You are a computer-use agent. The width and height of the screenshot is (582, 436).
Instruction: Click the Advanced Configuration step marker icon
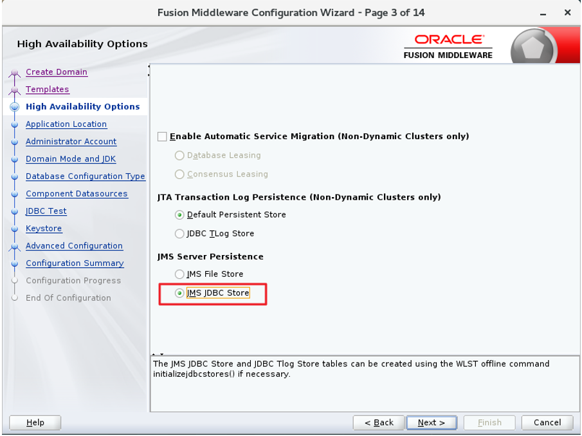(x=15, y=247)
